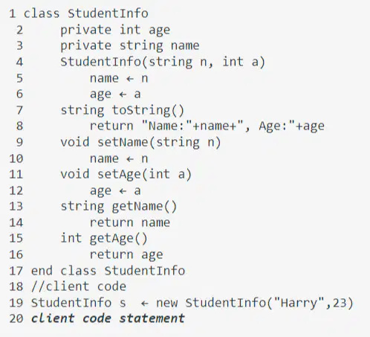Click the return "Name:" statement

[207, 126]
